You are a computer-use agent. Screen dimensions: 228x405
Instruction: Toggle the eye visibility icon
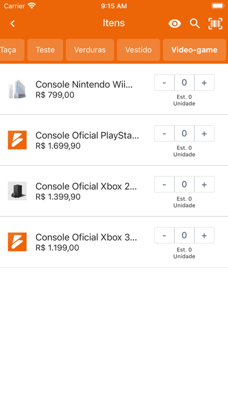coord(174,23)
